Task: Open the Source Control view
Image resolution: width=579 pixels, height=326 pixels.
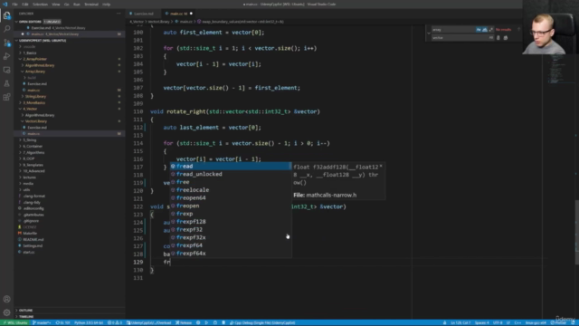Action: coord(6,43)
